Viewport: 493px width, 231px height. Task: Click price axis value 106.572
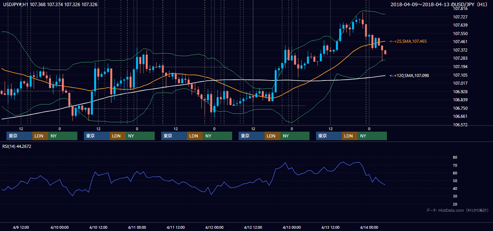[x=460, y=125]
